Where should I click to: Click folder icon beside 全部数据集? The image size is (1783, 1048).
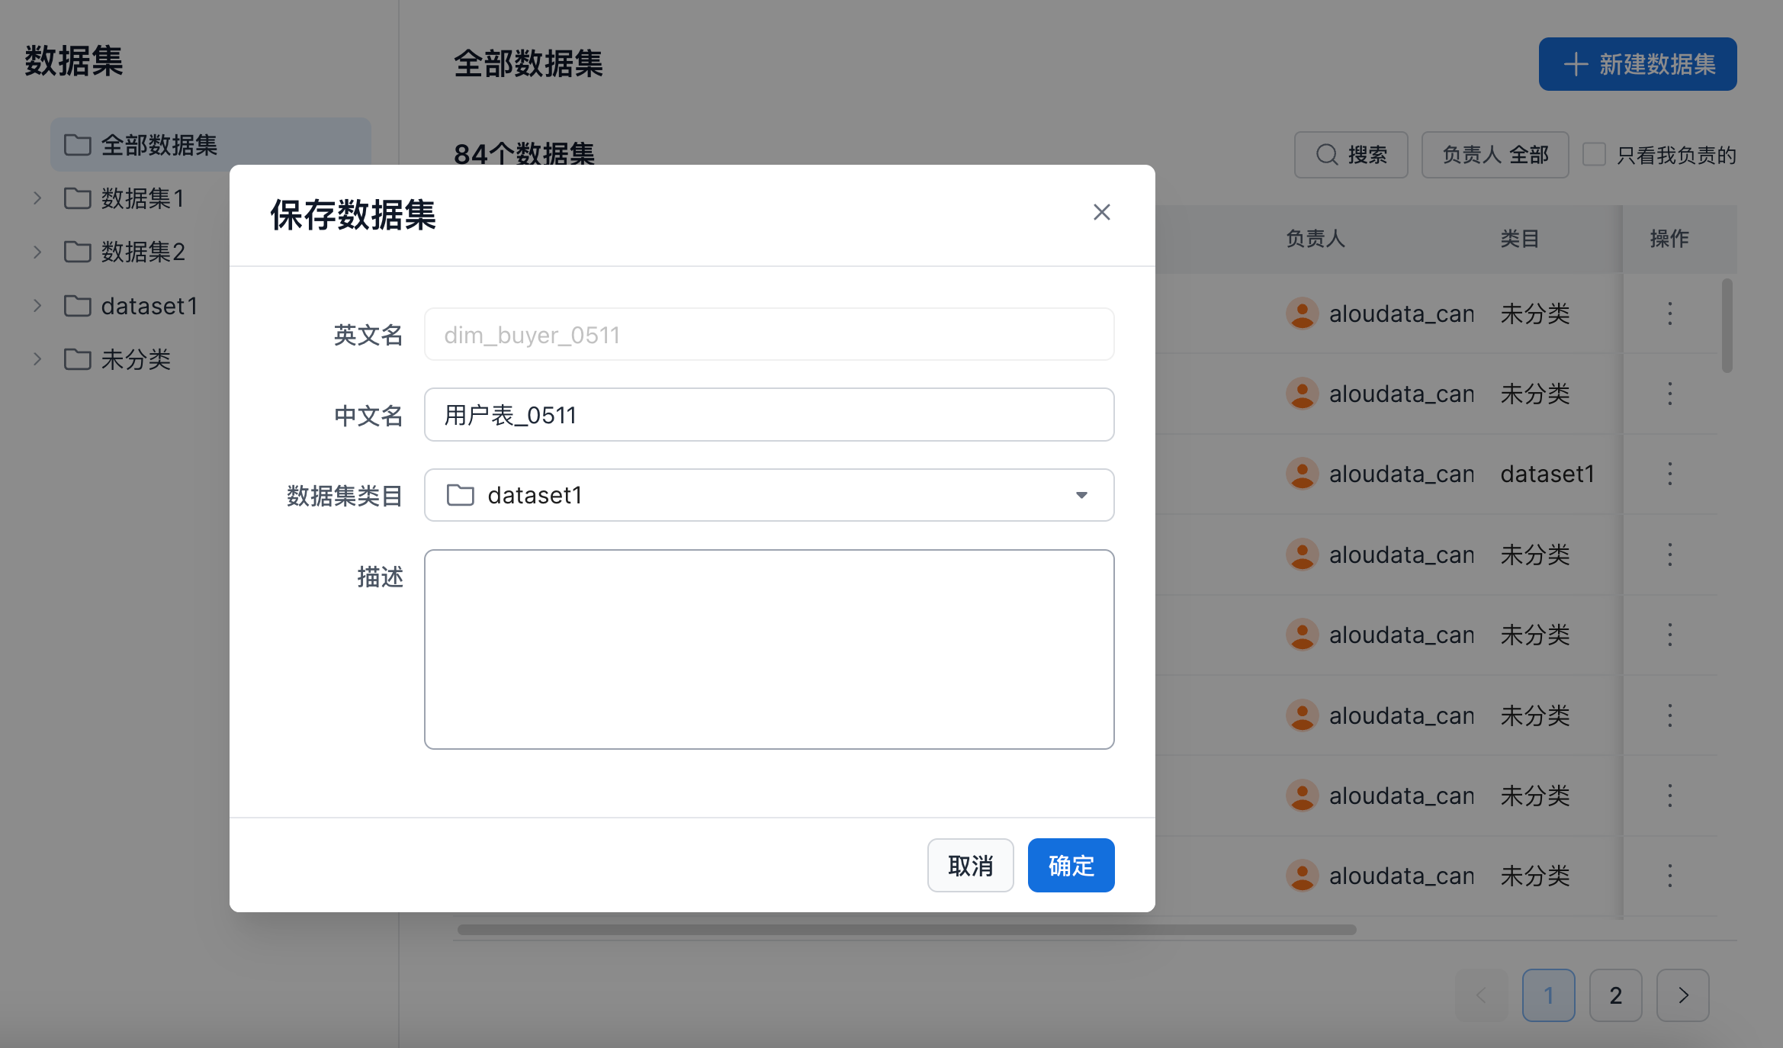tap(77, 145)
